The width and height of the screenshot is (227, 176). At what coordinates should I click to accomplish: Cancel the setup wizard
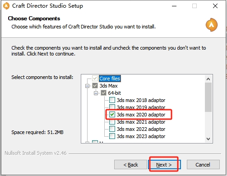[203, 165]
